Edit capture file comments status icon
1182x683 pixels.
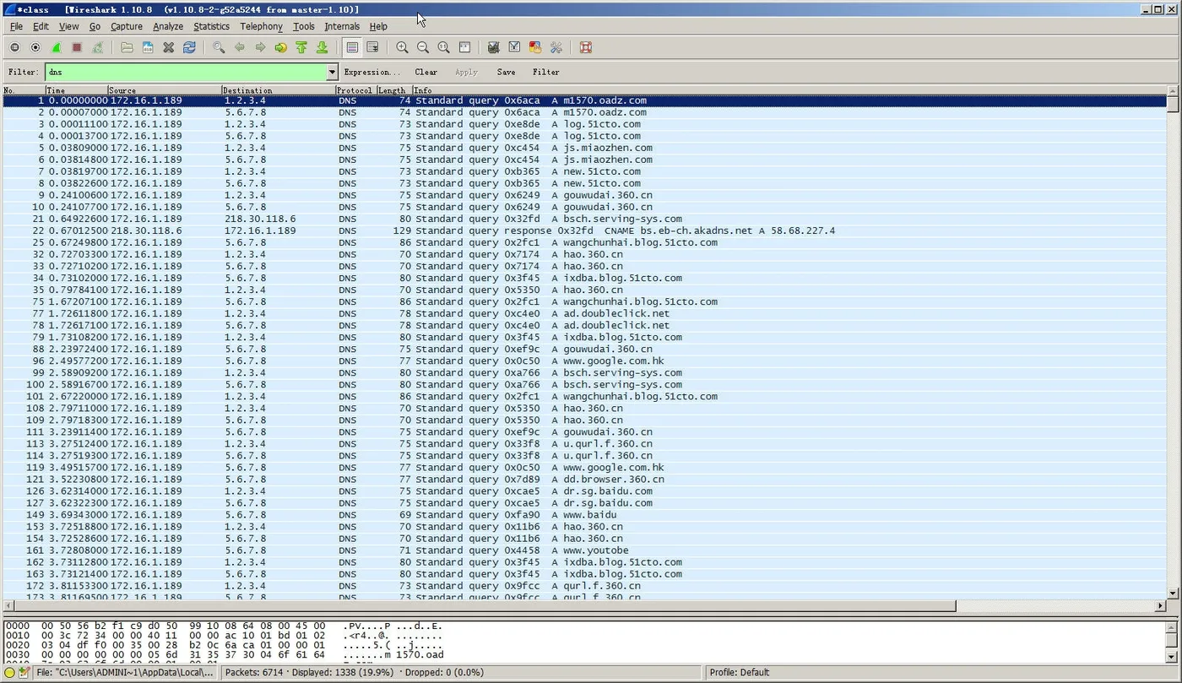click(x=24, y=673)
